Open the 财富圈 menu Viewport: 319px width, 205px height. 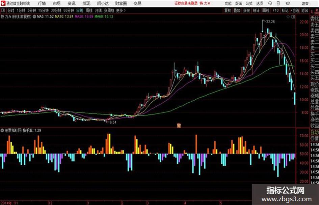click(121, 3)
